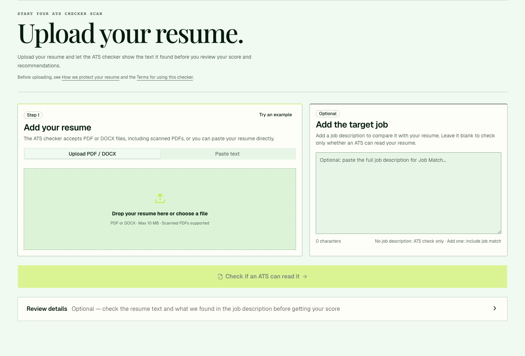Click the Optional badge above target job
Screen dimensions: 525x356
328,114
